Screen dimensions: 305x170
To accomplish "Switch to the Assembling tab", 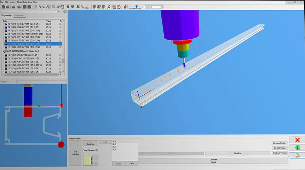I will pyautogui.click(x=19, y=15).
